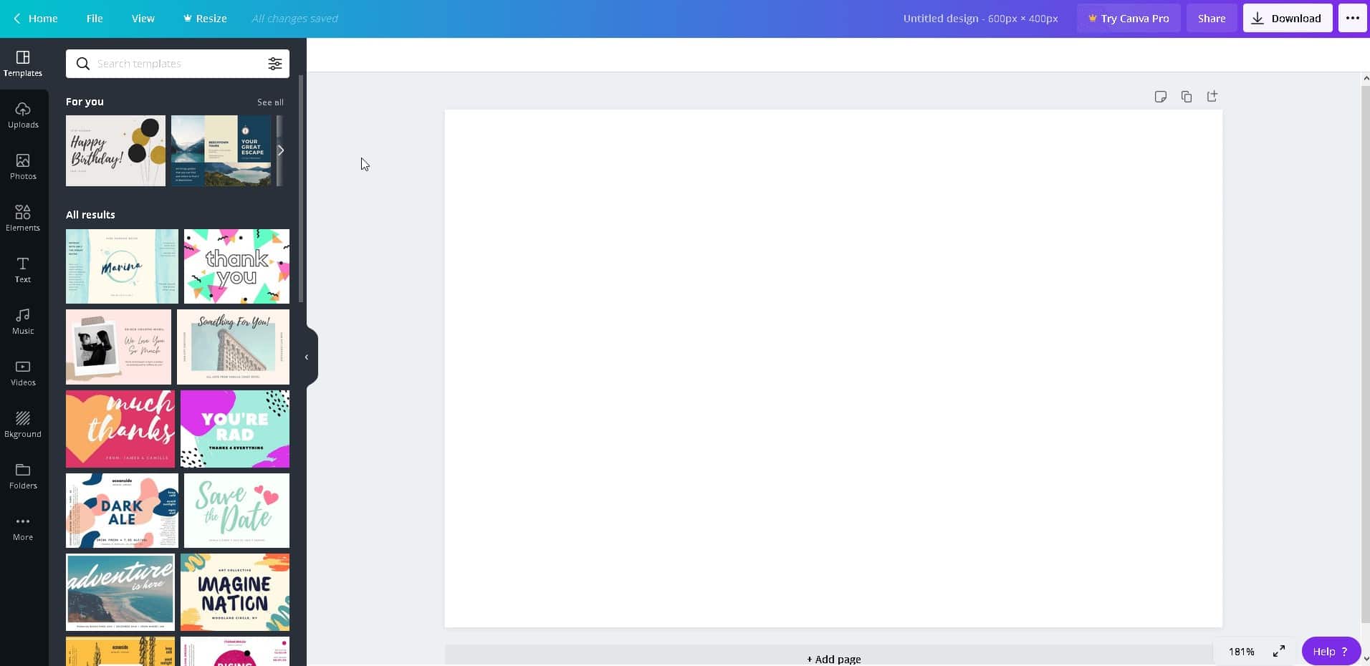Duplicate the current page
Image resolution: width=1370 pixels, height=666 pixels.
tap(1187, 97)
